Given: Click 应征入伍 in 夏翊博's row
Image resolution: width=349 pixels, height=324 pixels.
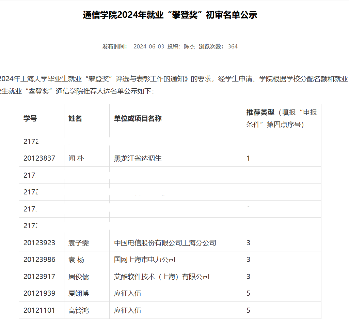Looking at the screenshot, I should coord(128,293).
